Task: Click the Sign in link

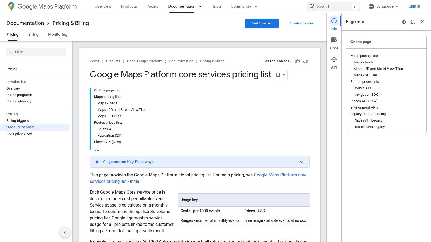Action: pyautogui.click(x=414, y=6)
